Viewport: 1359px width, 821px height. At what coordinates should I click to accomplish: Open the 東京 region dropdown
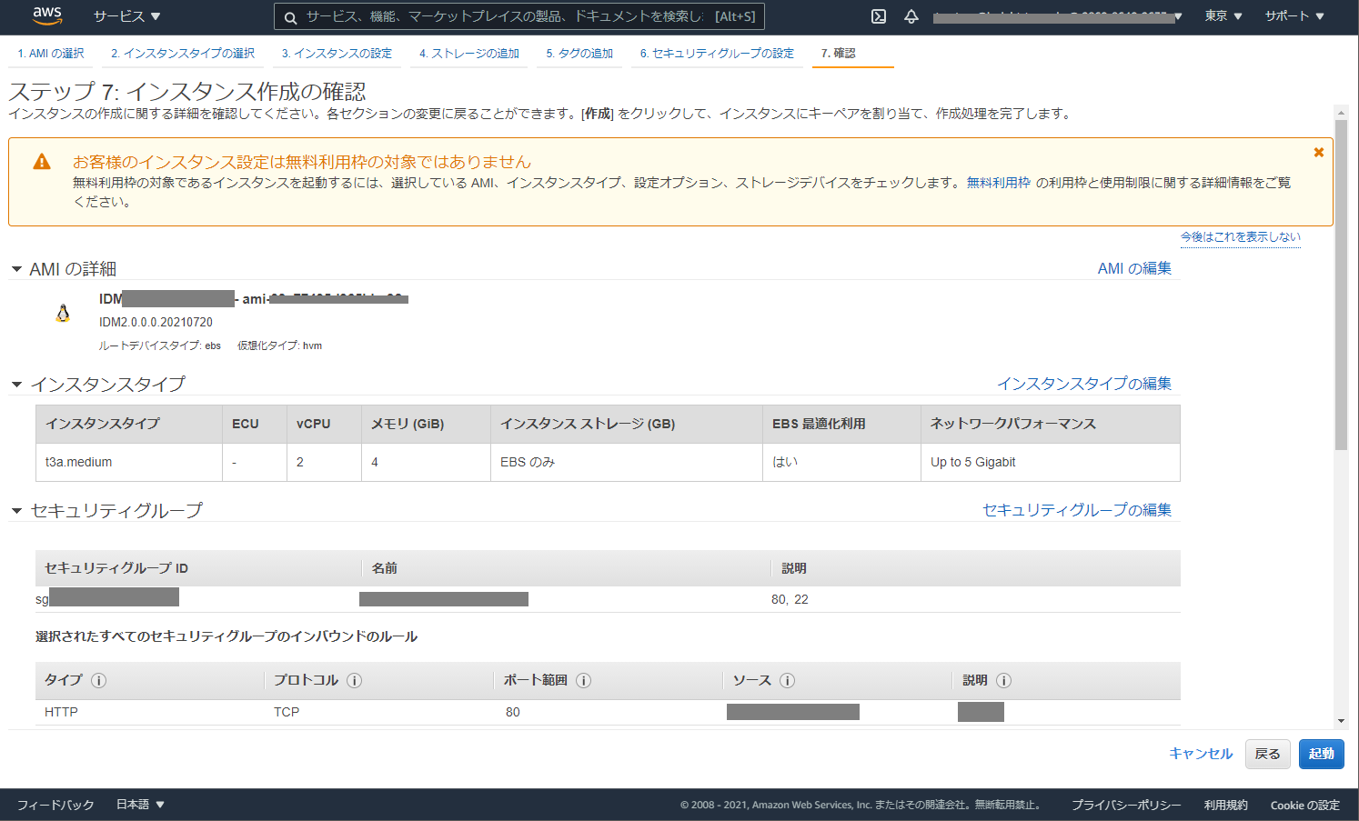1223,16
